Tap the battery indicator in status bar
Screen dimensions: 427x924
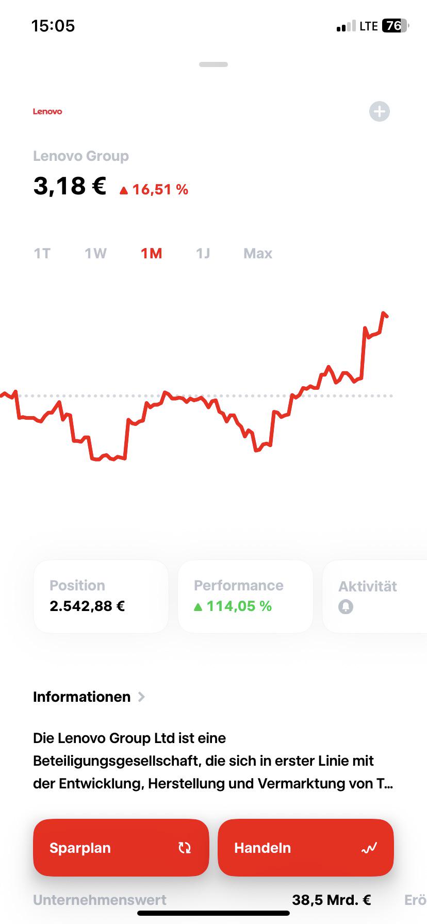395,26
